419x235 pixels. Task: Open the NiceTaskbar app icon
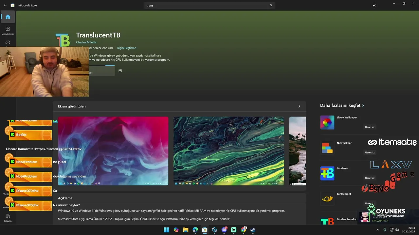point(327,148)
